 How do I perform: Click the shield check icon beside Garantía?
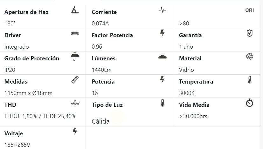[x=250, y=33]
